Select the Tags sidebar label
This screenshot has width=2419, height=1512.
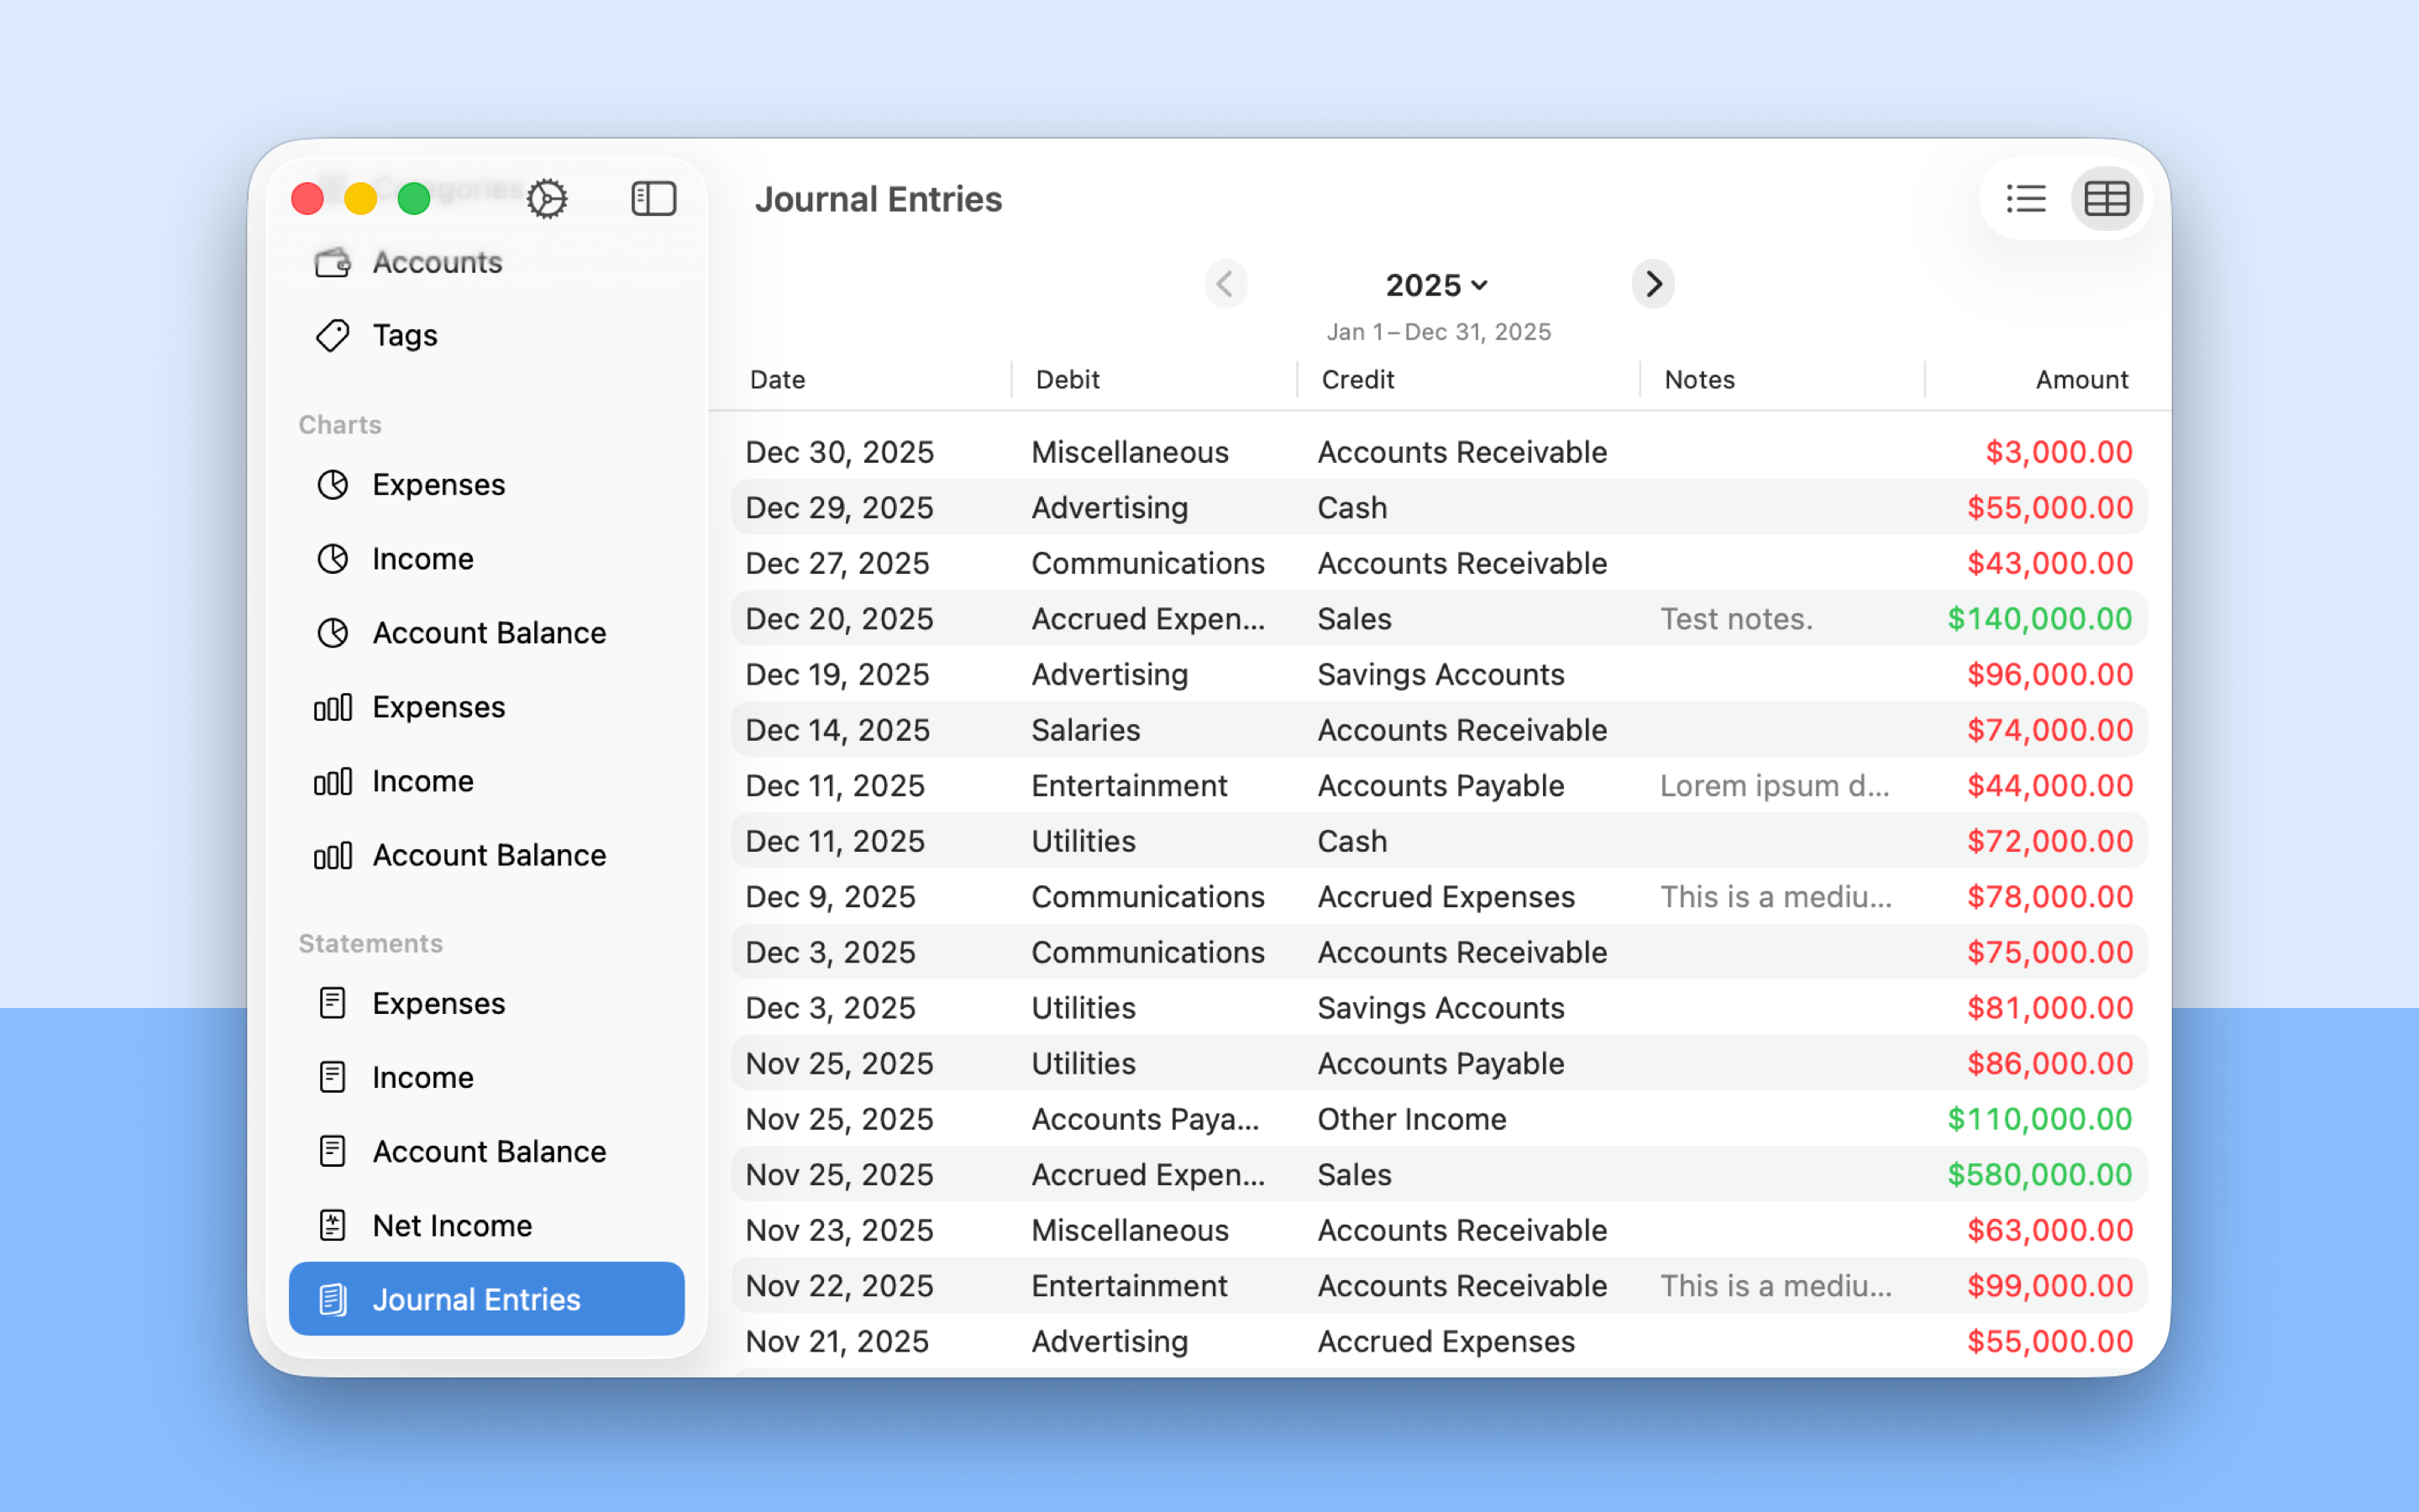pos(405,336)
